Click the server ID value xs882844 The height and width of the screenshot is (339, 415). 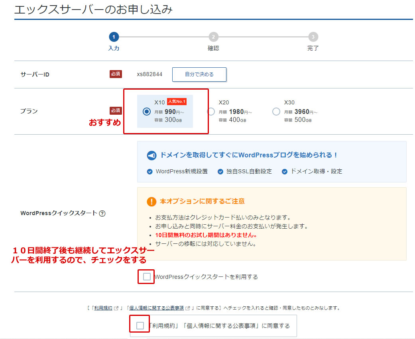tap(149, 74)
